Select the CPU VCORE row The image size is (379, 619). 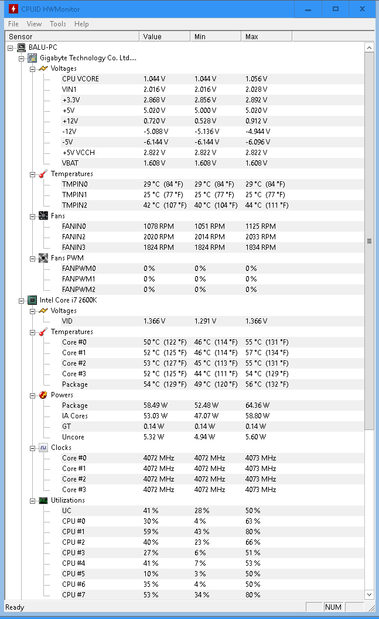212,79
